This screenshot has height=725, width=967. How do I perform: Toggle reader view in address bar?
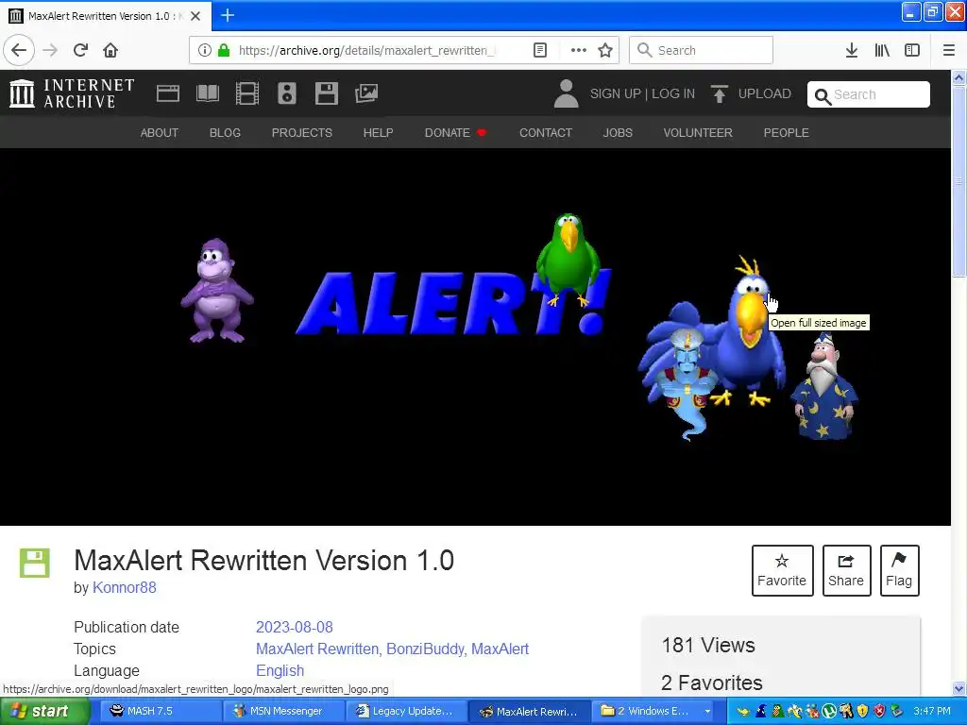coord(539,50)
